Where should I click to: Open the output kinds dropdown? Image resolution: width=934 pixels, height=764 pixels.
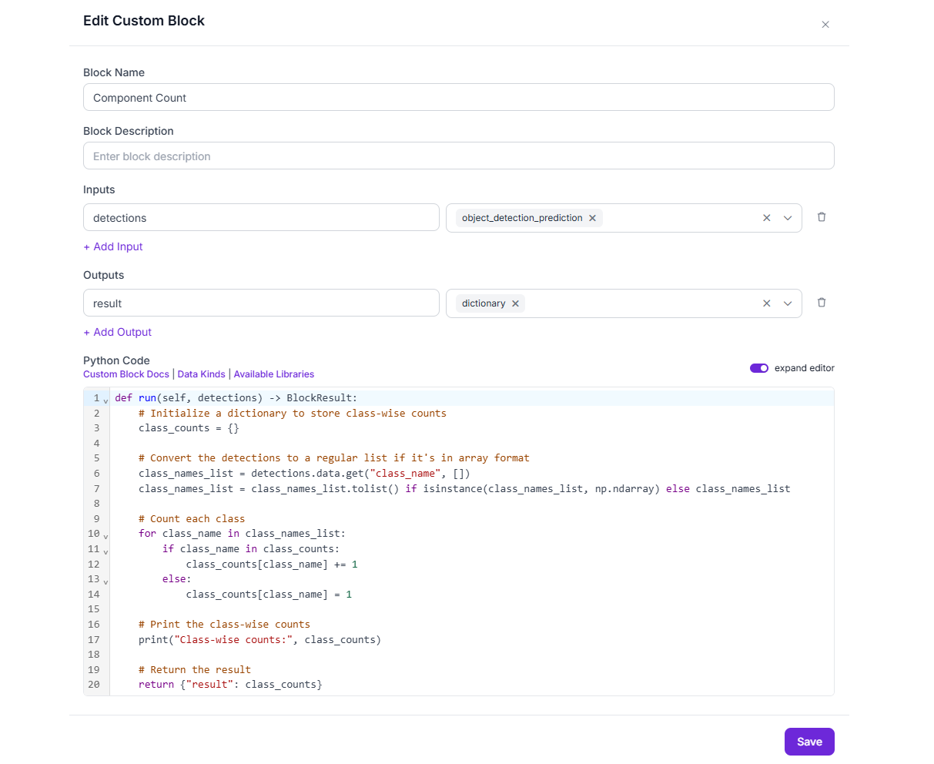coord(788,303)
